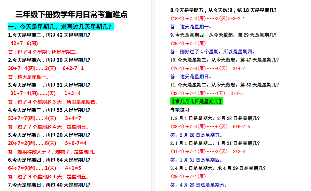Select the blue answer 这天是星期日
Viewport: 311px width, 191px height.
coord(192,77)
